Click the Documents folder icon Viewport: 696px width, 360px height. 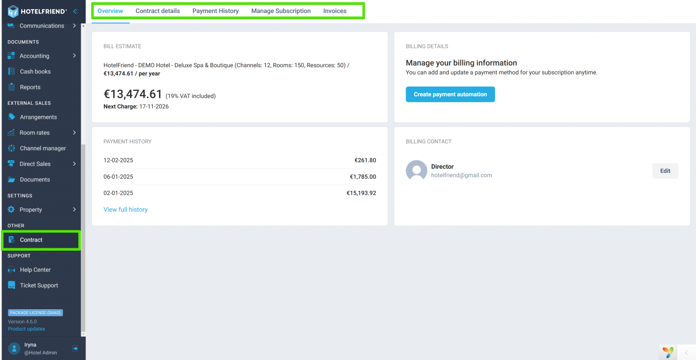[x=11, y=179]
